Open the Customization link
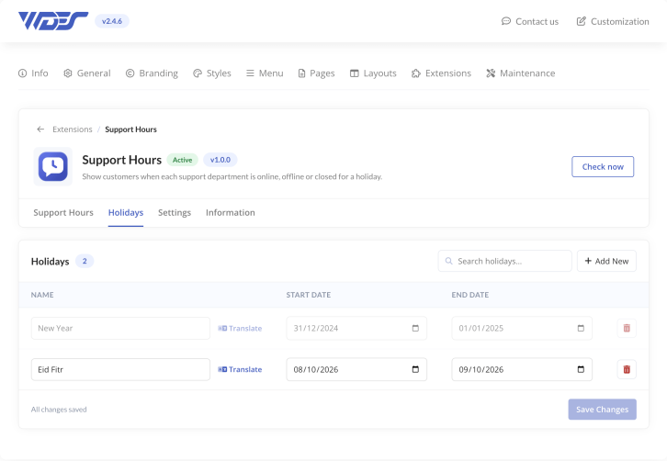The image size is (667, 461). tap(613, 21)
